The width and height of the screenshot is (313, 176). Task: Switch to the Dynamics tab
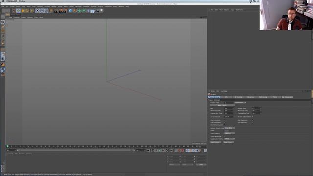click(x=251, y=97)
